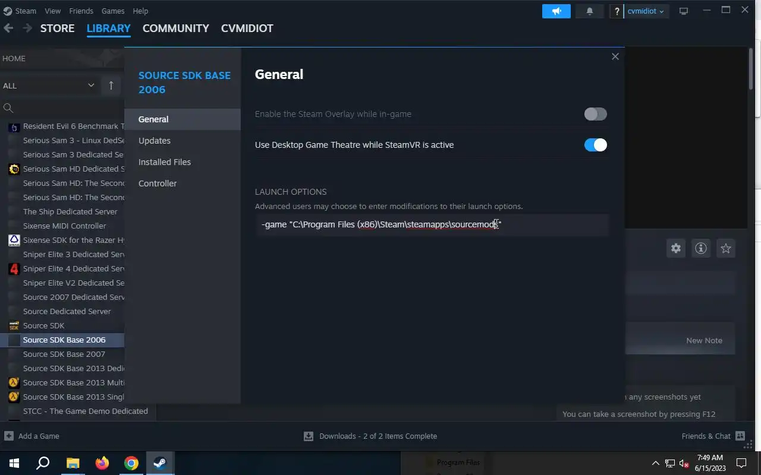The height and width of the screenshot is (475, 761).
Task: Click Serious Sam HD Dedicated Server icon
Action: coord(14,169)
